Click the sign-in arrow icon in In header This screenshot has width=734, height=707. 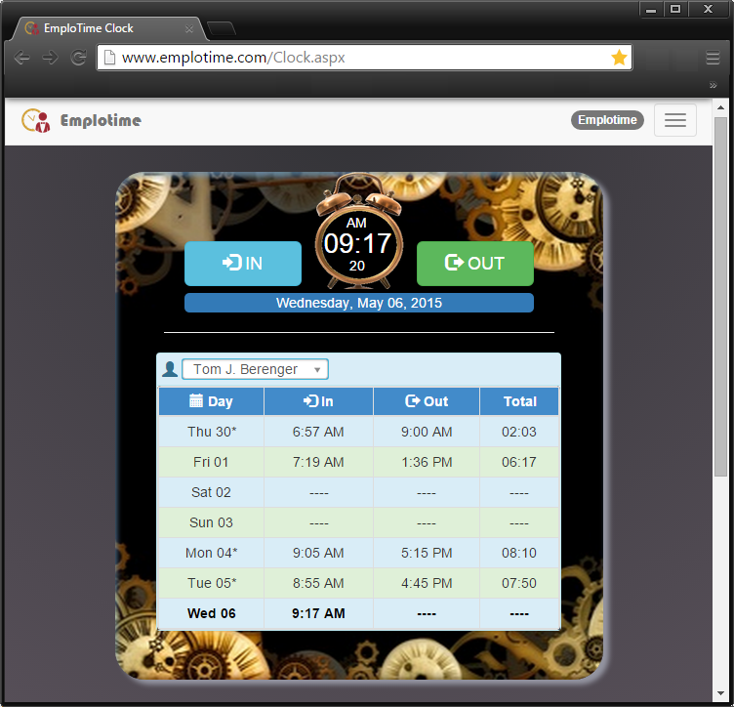pos(310,400)
